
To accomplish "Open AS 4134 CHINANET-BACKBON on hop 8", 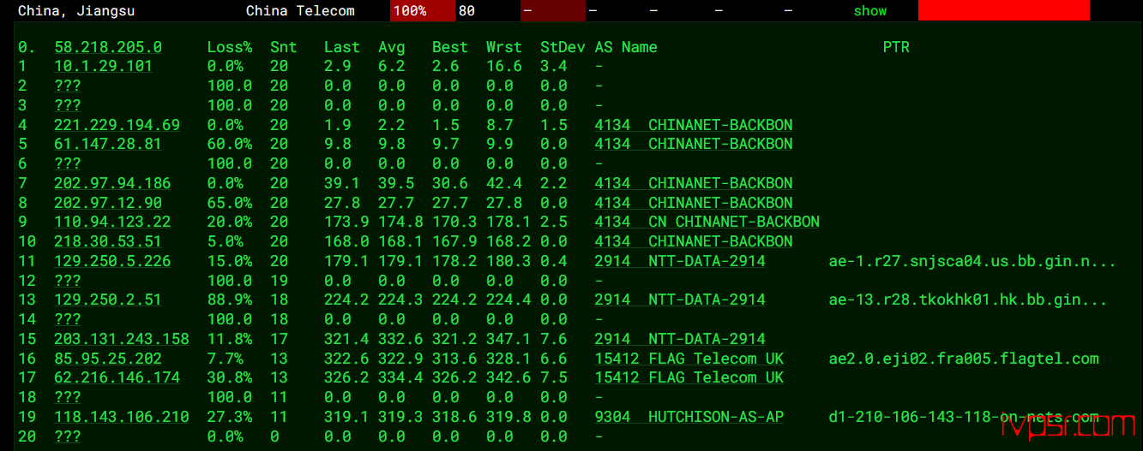I will point(694,203).
